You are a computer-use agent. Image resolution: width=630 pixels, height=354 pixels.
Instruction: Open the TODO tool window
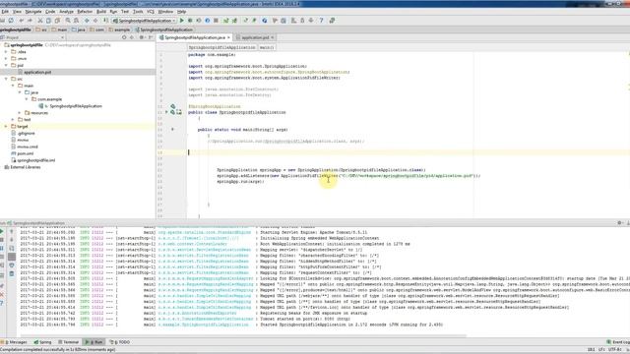pos(120,342)
